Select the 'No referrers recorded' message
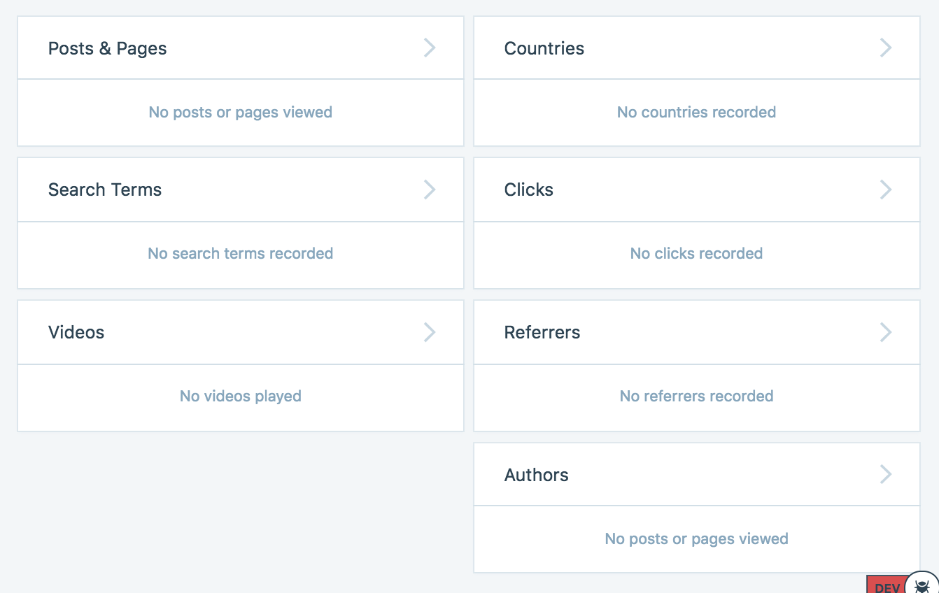Image resolution: width=939 pixels, height=593 pixels. pyautogui.click(x=697, y=396)
